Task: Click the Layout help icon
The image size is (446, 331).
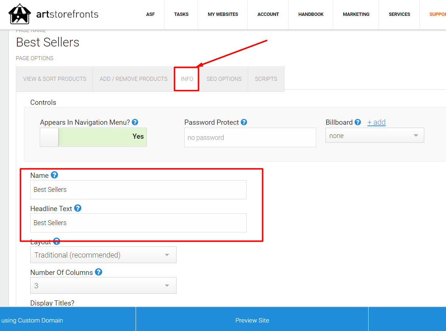Action: [x=56, y=241]
